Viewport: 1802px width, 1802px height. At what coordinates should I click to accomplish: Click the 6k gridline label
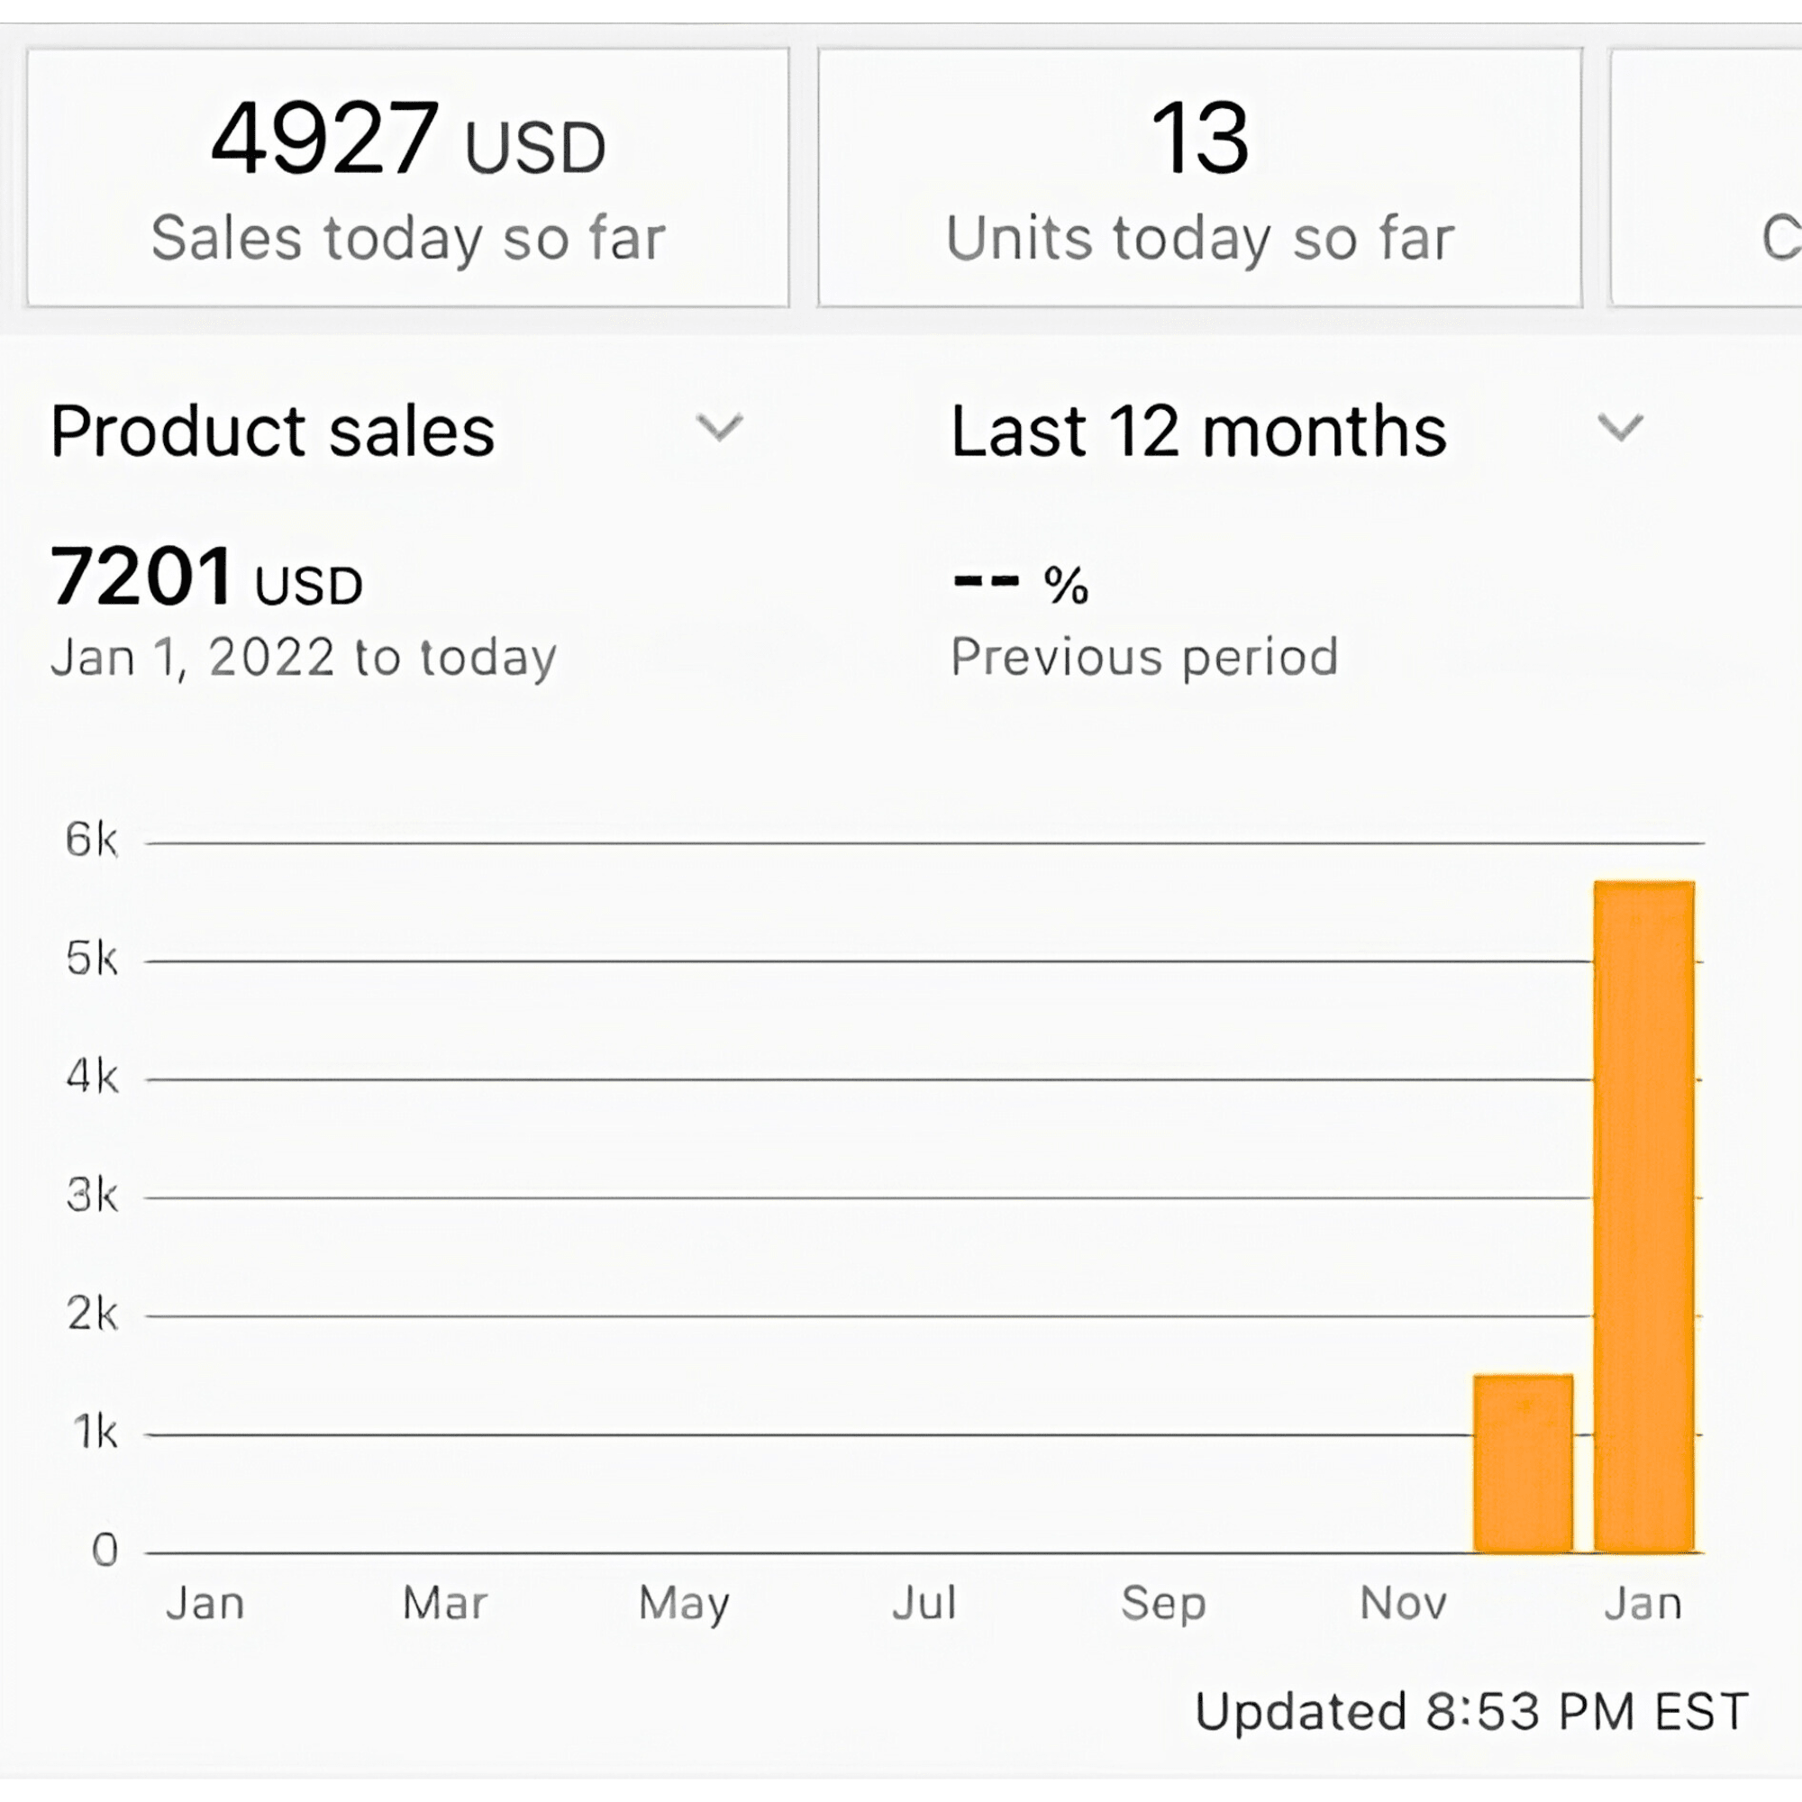91,840
